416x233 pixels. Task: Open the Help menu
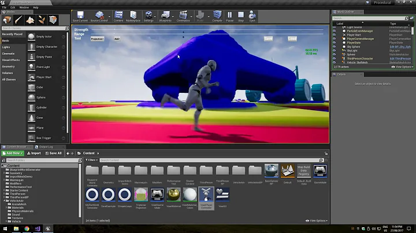[36, 7]
